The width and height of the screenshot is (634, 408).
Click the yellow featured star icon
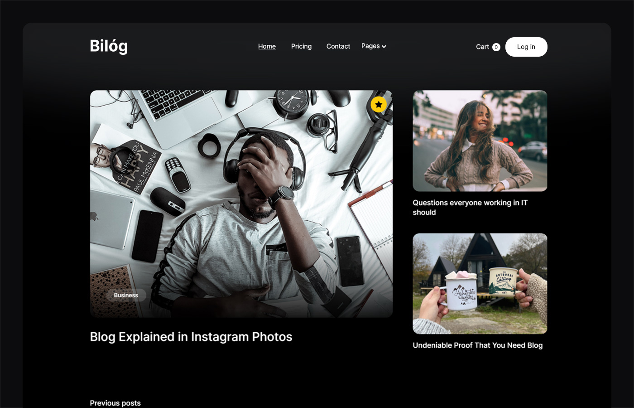tap(379, 104)
